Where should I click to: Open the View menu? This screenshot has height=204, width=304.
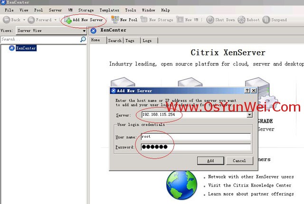pos(24,10)
